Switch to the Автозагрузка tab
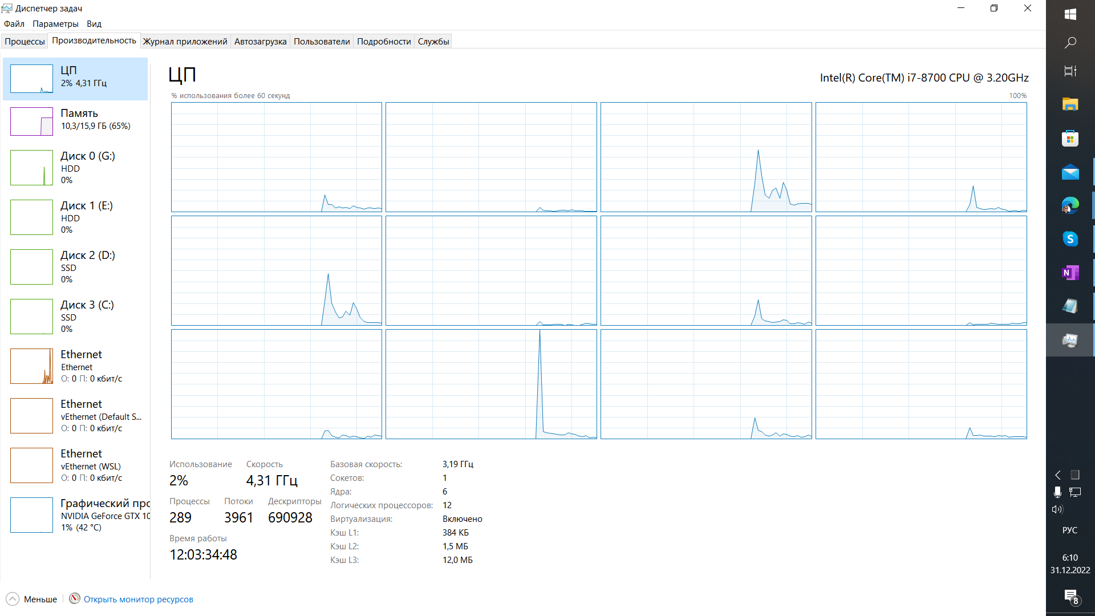 pyautogui.click(x=261, y=42)
